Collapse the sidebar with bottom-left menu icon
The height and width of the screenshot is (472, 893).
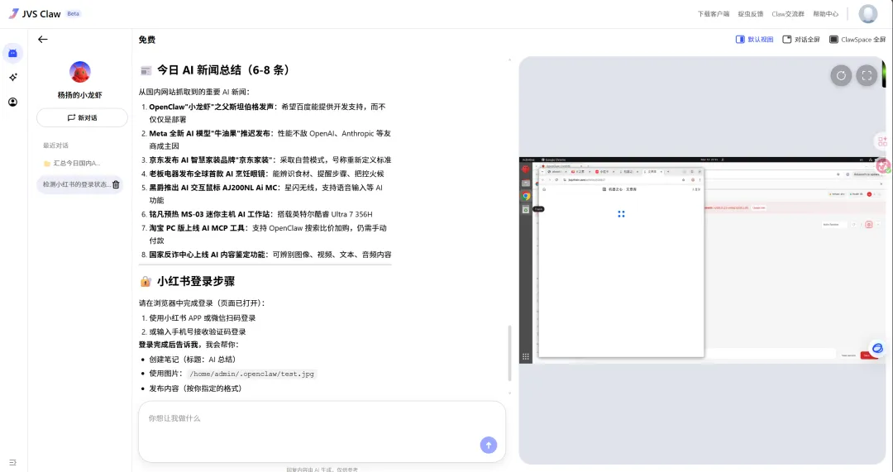12,462
